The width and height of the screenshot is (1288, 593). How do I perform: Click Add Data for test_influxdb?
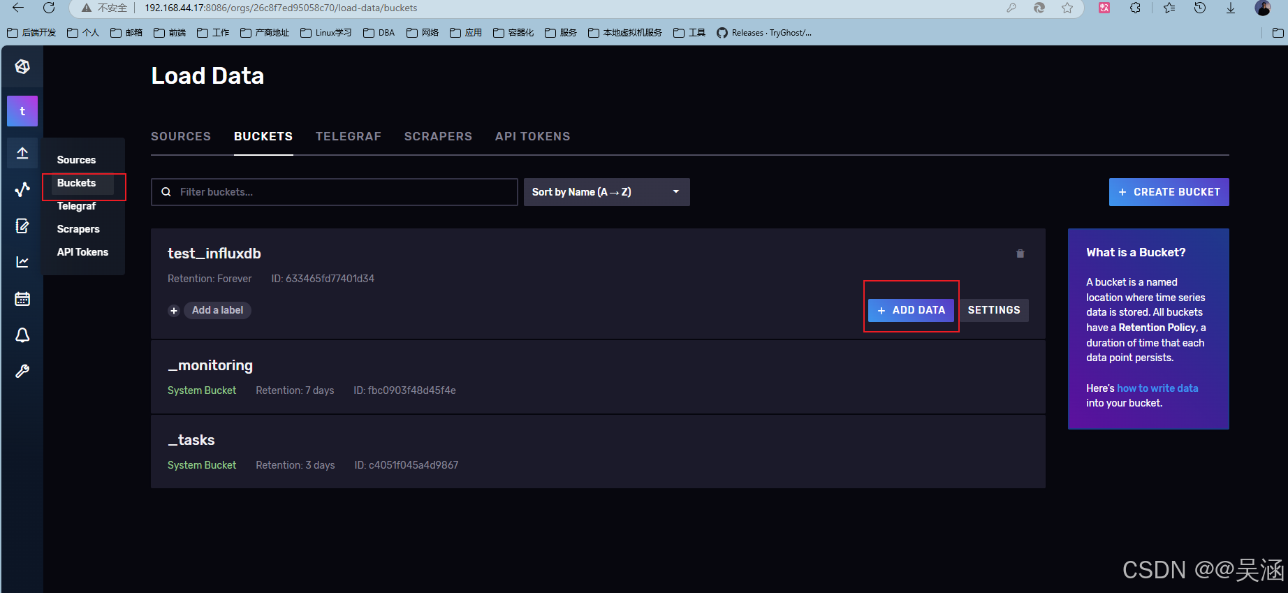pyautogui.click(x=911, y=310)
